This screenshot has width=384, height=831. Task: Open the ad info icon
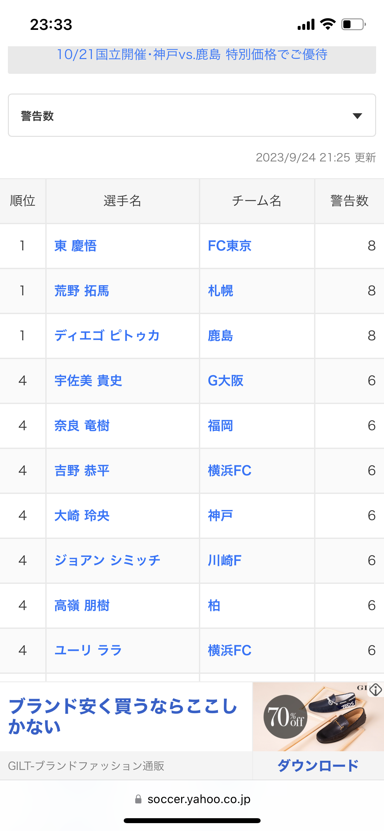pyautogui.click(x=375, y=690)
